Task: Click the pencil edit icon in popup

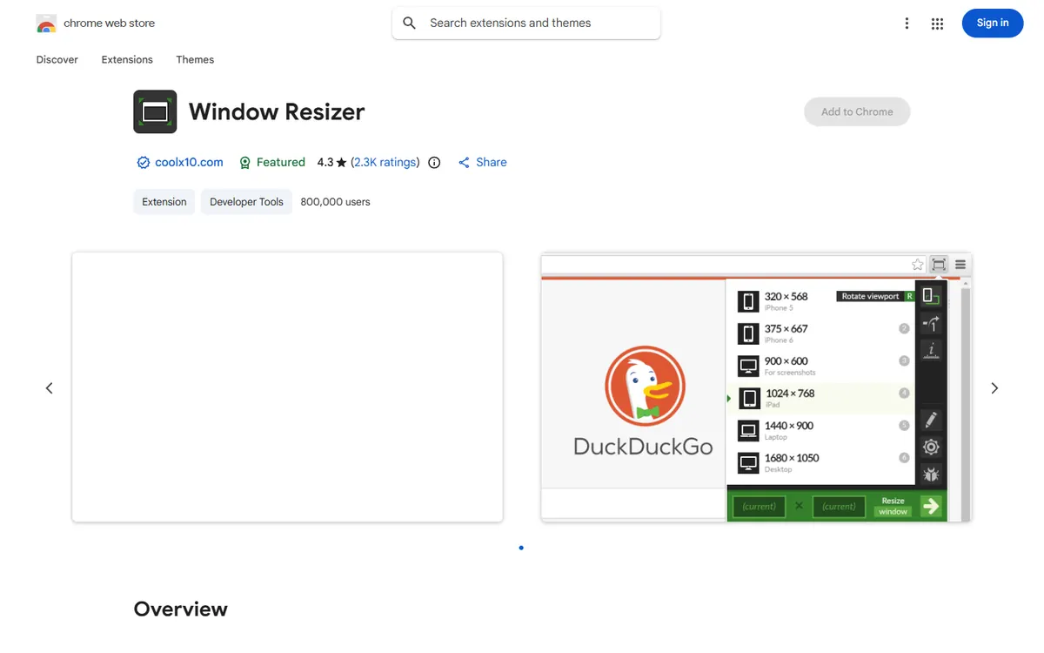Action: (931, 420)
